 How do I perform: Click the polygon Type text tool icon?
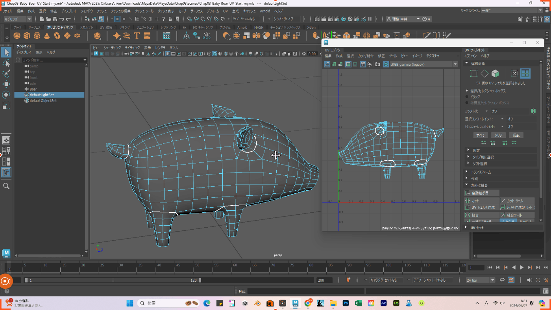pos(137,36)
